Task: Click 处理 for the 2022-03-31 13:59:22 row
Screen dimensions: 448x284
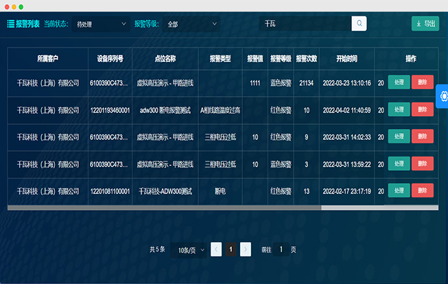Action: 399,163
